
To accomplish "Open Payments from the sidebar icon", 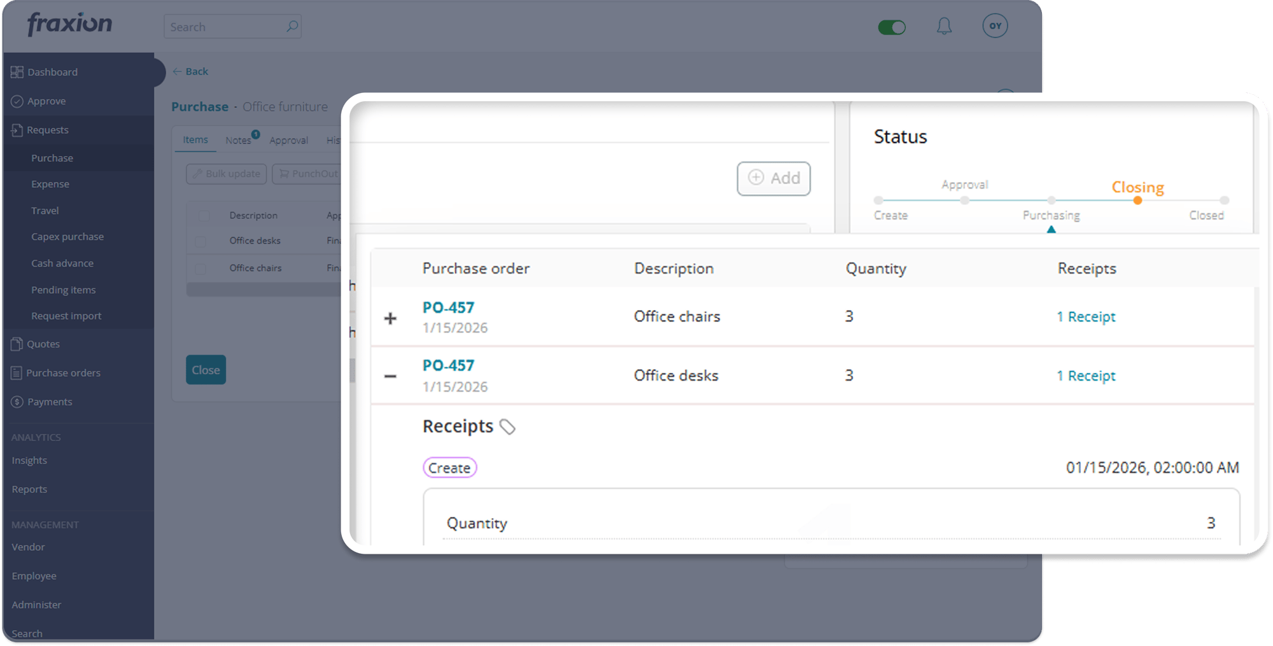I will coord(17,402).
